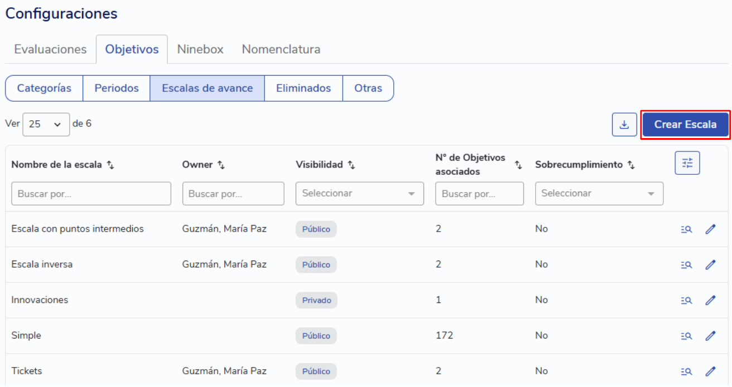The image size is (732, 387).
Task: View details of Escala con puntos intermedios
Action: pos(686,229)
